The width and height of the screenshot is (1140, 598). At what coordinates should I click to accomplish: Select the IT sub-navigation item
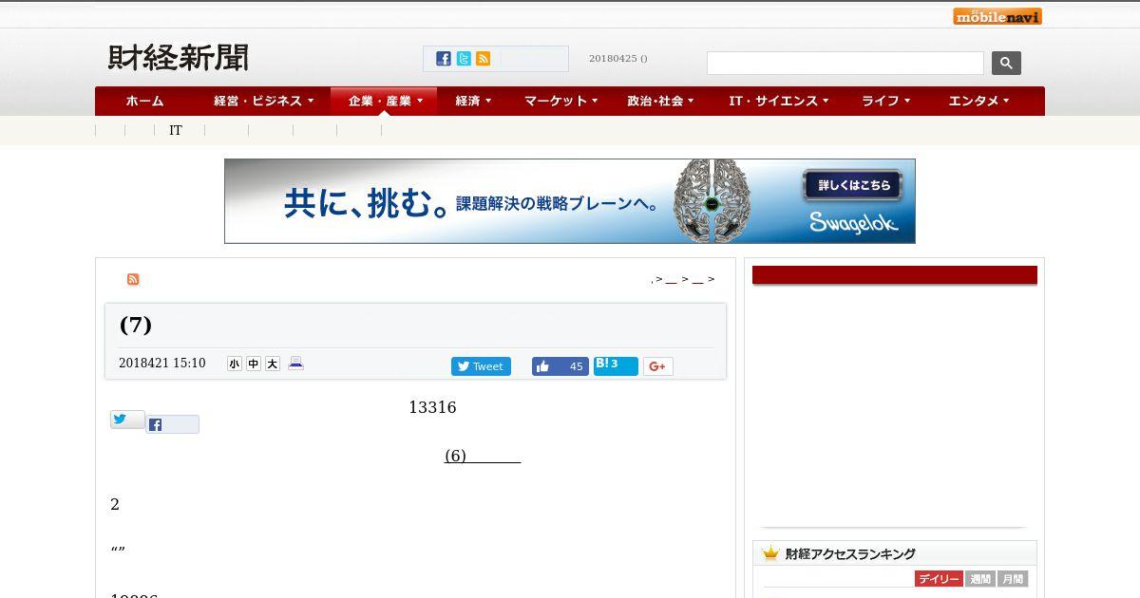tap(176, 130)
